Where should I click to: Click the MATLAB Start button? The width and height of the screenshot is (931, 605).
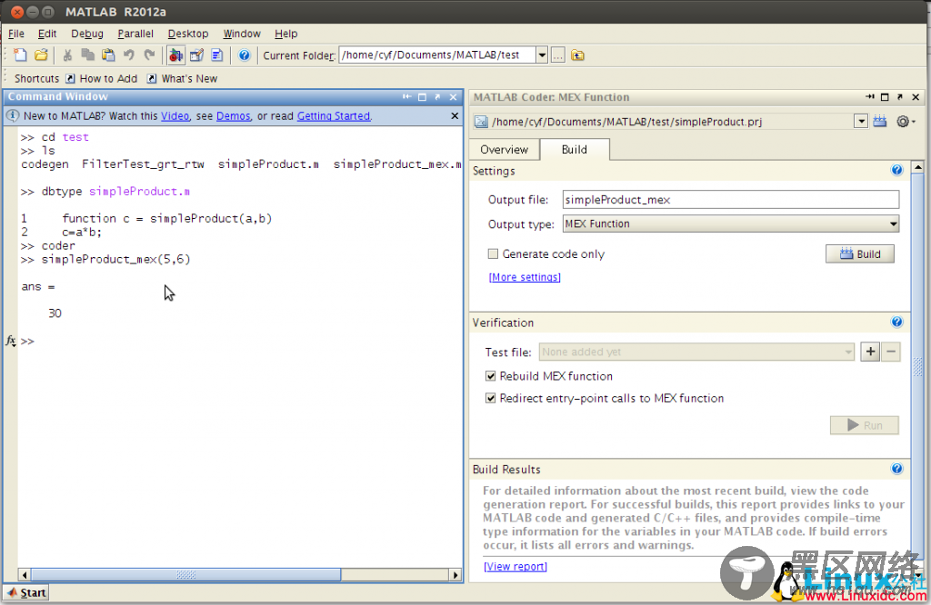coord(26,592)
